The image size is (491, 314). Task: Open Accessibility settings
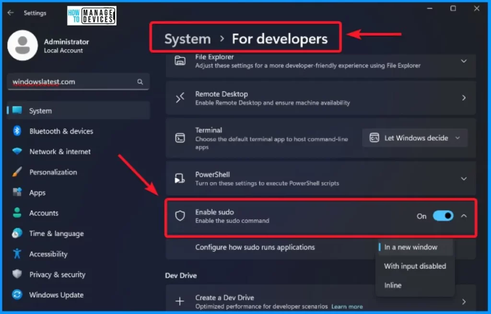click(78, 254)
